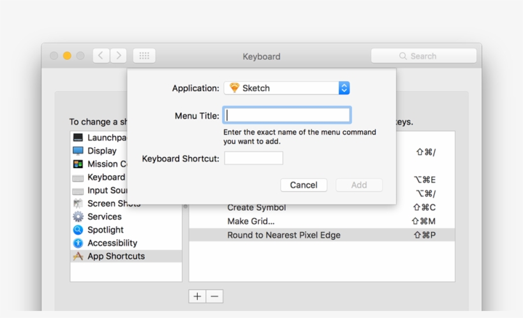Image resolution: width=523 pixels, height=318 pixels.
Task: Select Services gear icon in sidebar
Action: click(x=78, y=217)
